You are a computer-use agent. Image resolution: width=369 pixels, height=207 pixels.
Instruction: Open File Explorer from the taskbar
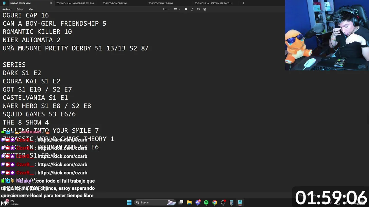click(189, 202)
